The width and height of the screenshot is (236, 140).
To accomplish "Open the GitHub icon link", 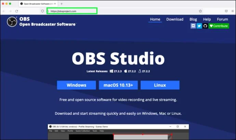I will 205,26.
